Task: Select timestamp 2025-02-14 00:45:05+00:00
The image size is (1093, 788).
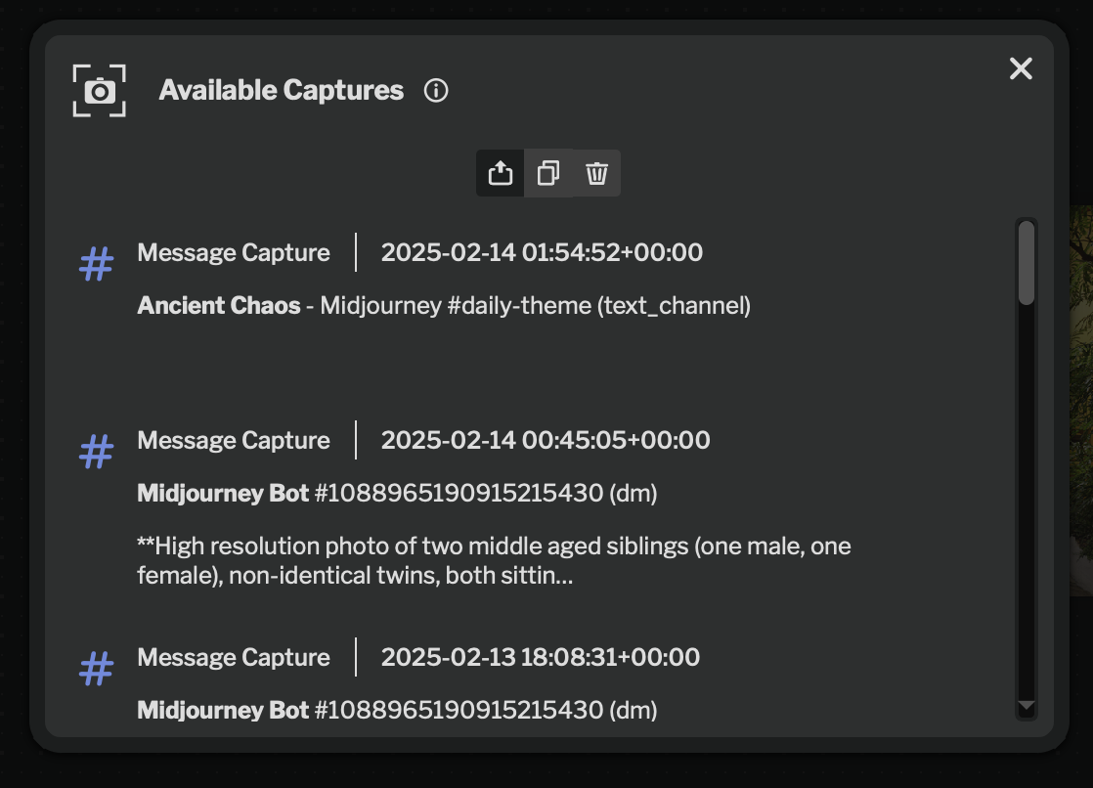Action: coord(546,440)
